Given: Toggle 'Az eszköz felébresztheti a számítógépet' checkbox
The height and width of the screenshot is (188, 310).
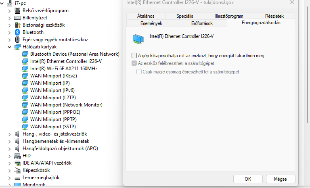Looking at the screenshot, I should (134, 63).
